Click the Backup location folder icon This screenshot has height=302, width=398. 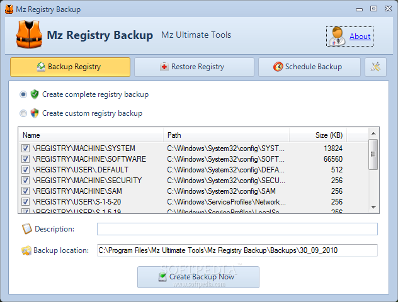point(26,250)
